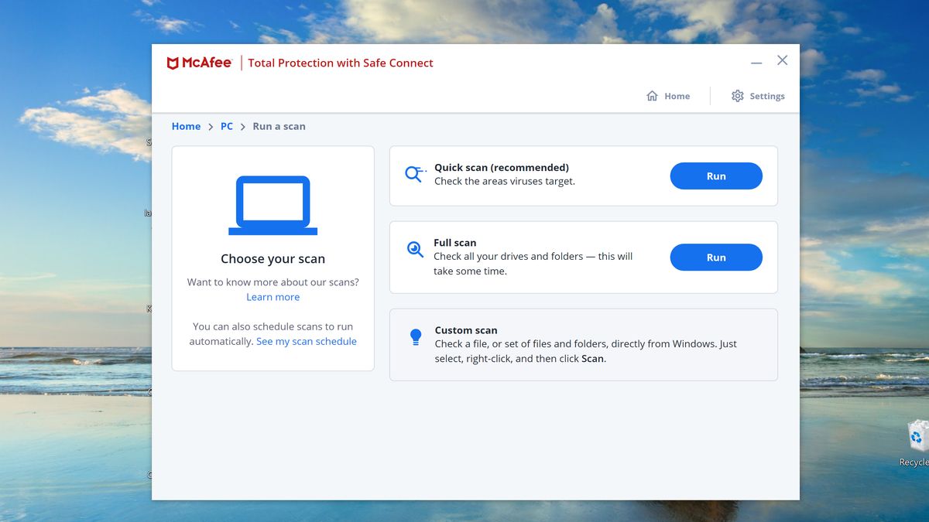Navigate to Home in the breadcrumb
Image resolution: width=929 pixels, height=522 pixels.
coord(186,126)
